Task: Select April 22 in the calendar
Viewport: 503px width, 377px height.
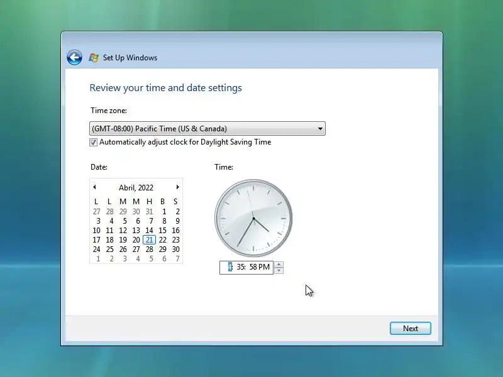Action: [x=163, y=240]
